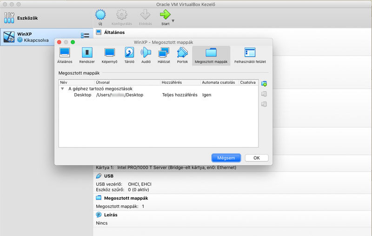Click the monitor icon beside Általános header
The height and width of the screenshot is (236, 372).
click(x=99, y=32)
